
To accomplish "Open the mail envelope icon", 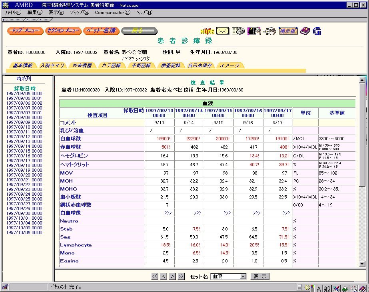I will click(x=223, y=31).
